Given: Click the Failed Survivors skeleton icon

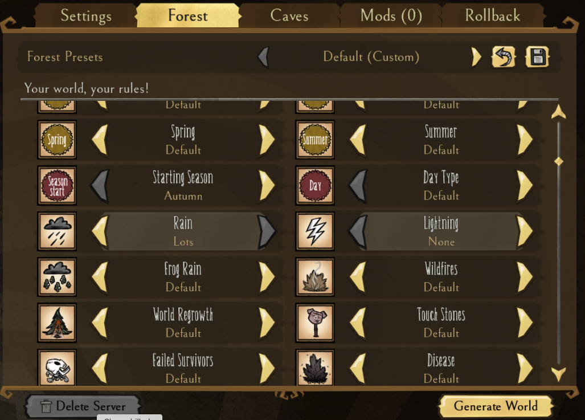Looking at the screenshot, I should click(57, 368).
